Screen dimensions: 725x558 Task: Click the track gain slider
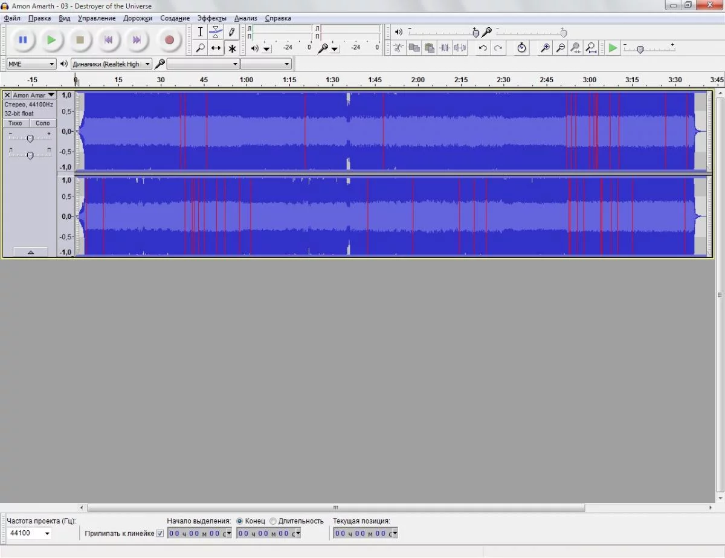coord(30,138)
